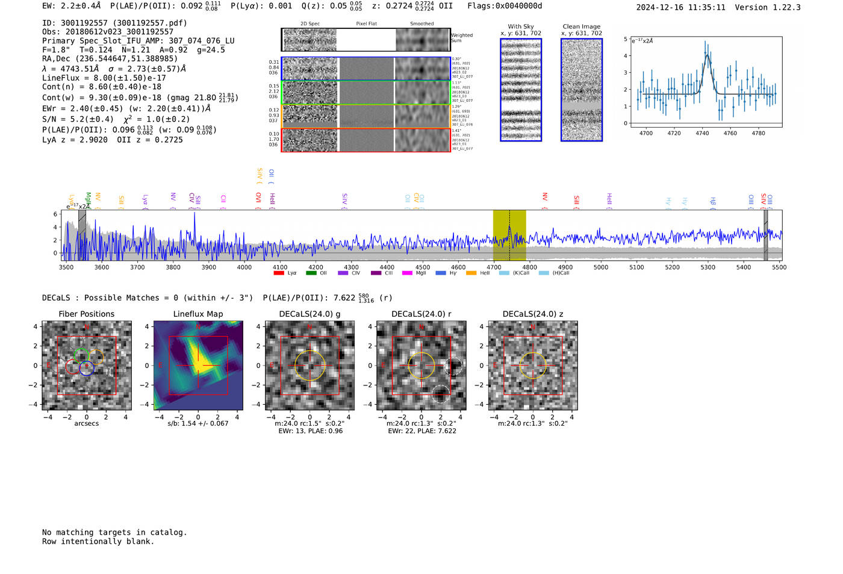Click the green fiber circle in Fiber Positions
Screen dimensions: 843x574
point(81,356)
